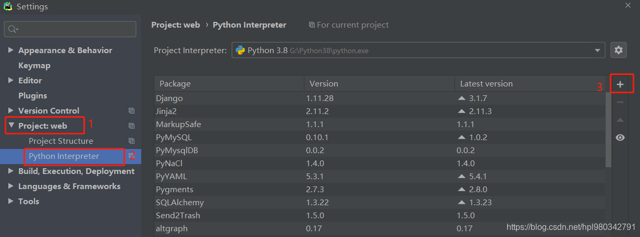Click the Django upgrade-available arrow

461,98
